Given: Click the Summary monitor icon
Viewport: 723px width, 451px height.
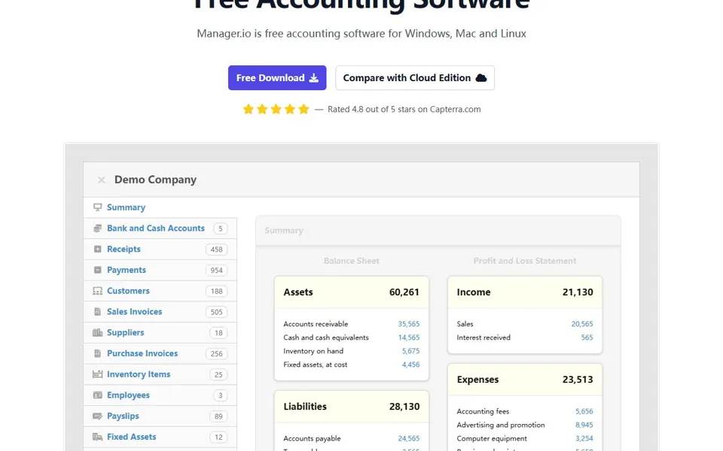Looking at the screenshot, I should coord(97,207).
